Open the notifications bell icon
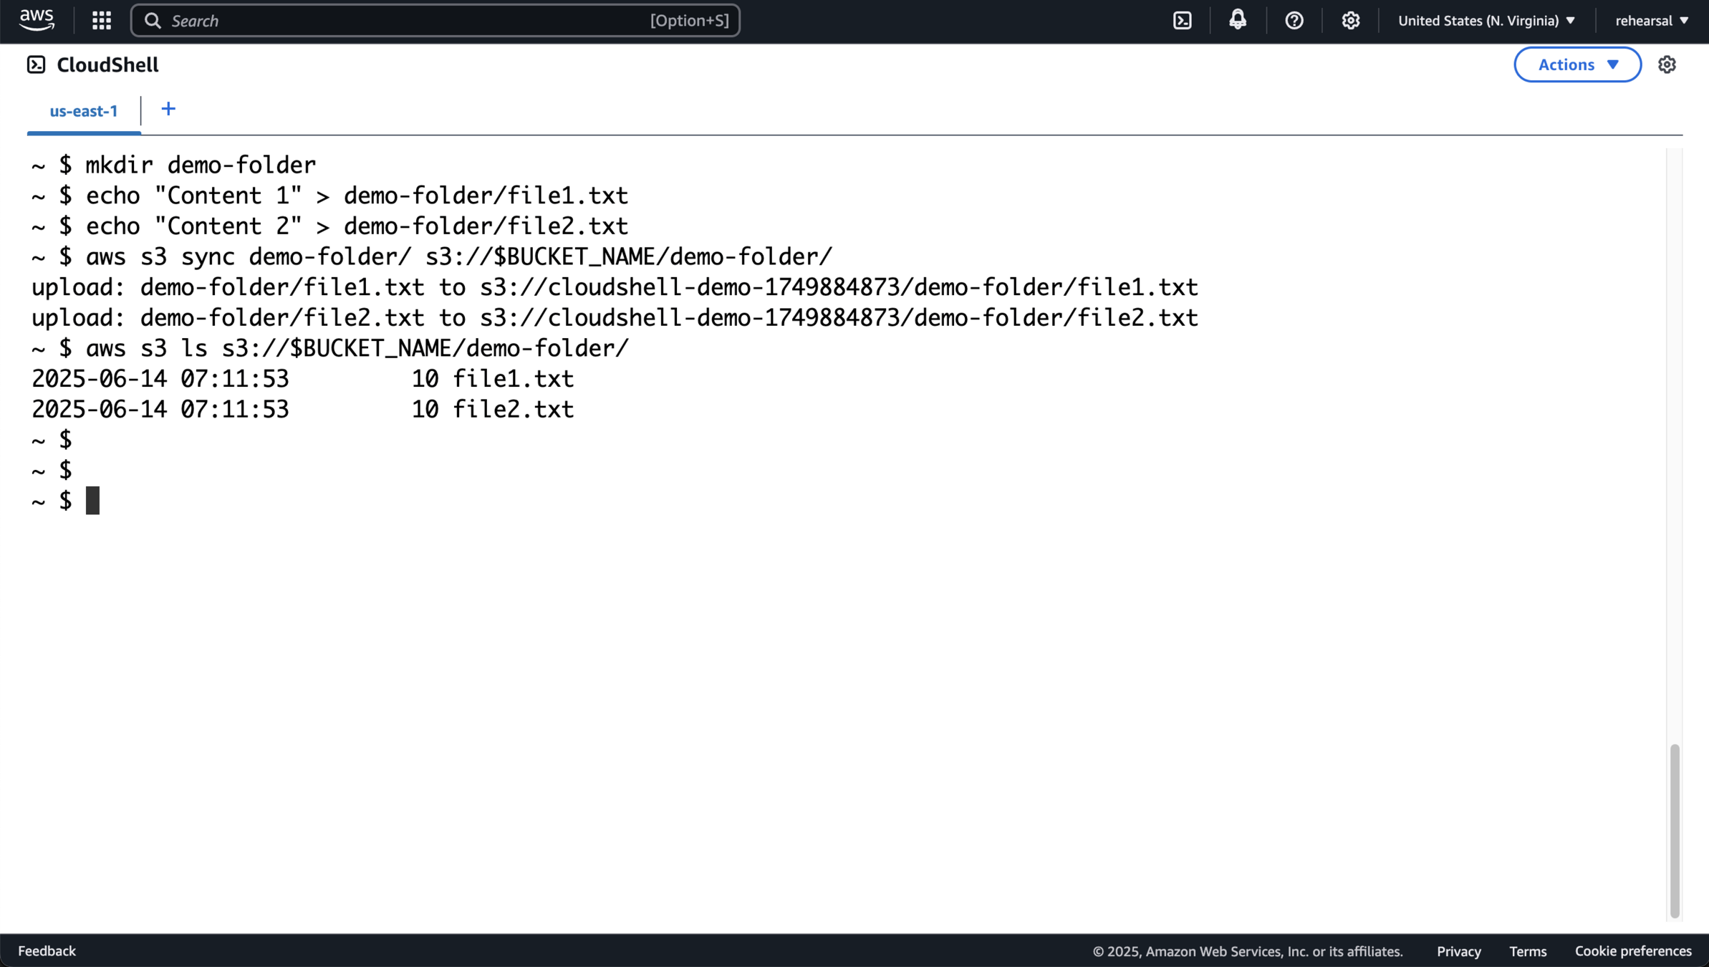 1238,20
